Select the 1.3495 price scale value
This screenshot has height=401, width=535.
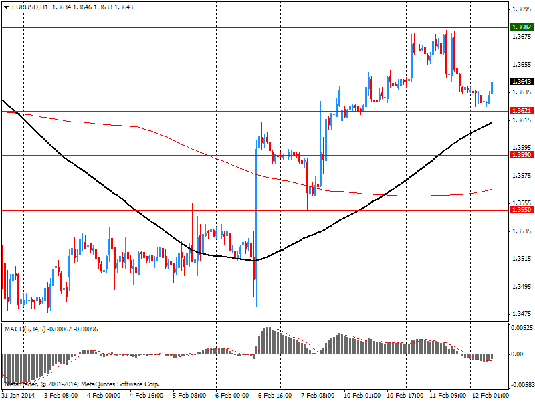522,287
